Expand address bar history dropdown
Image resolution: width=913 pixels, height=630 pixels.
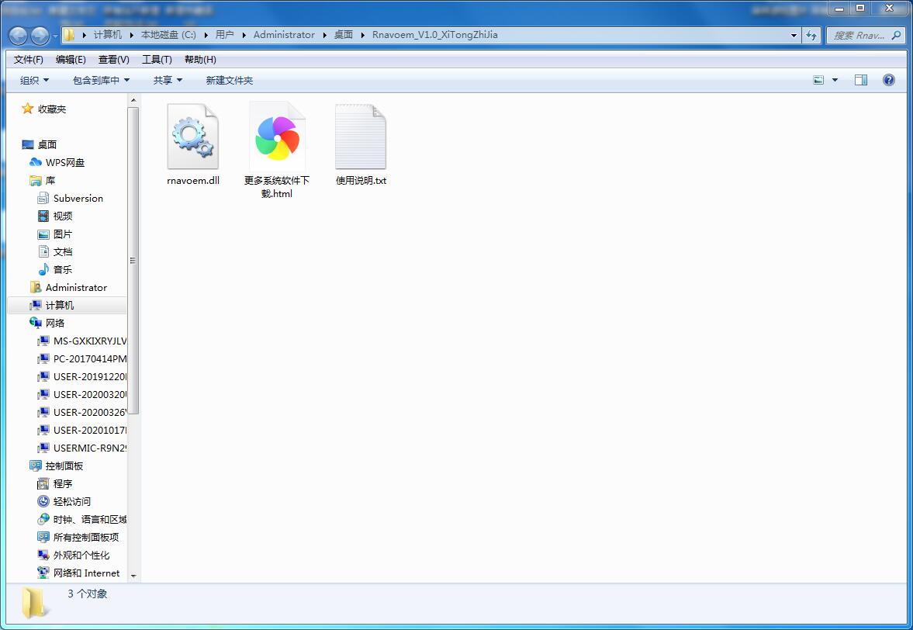tap(794, 35)
